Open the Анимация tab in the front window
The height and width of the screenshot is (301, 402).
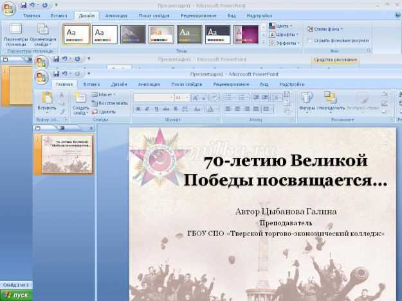click(x=149, y=84)
